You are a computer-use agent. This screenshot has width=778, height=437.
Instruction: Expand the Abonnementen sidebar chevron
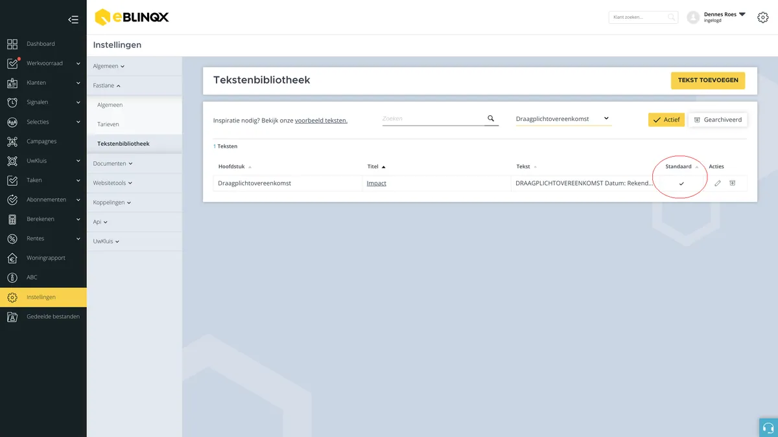[78, 199]
